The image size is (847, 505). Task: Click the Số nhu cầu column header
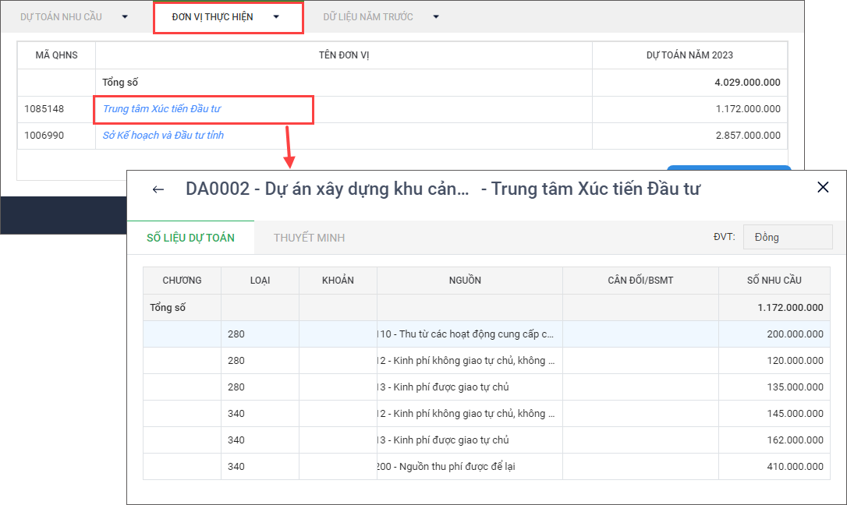tap(774, 281)
